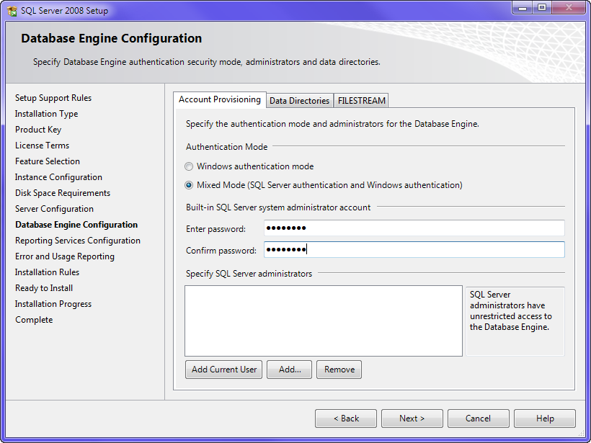Select the Error and Usage Reporting step
Screen dimensions: 591x443
[x=65, y=256]
